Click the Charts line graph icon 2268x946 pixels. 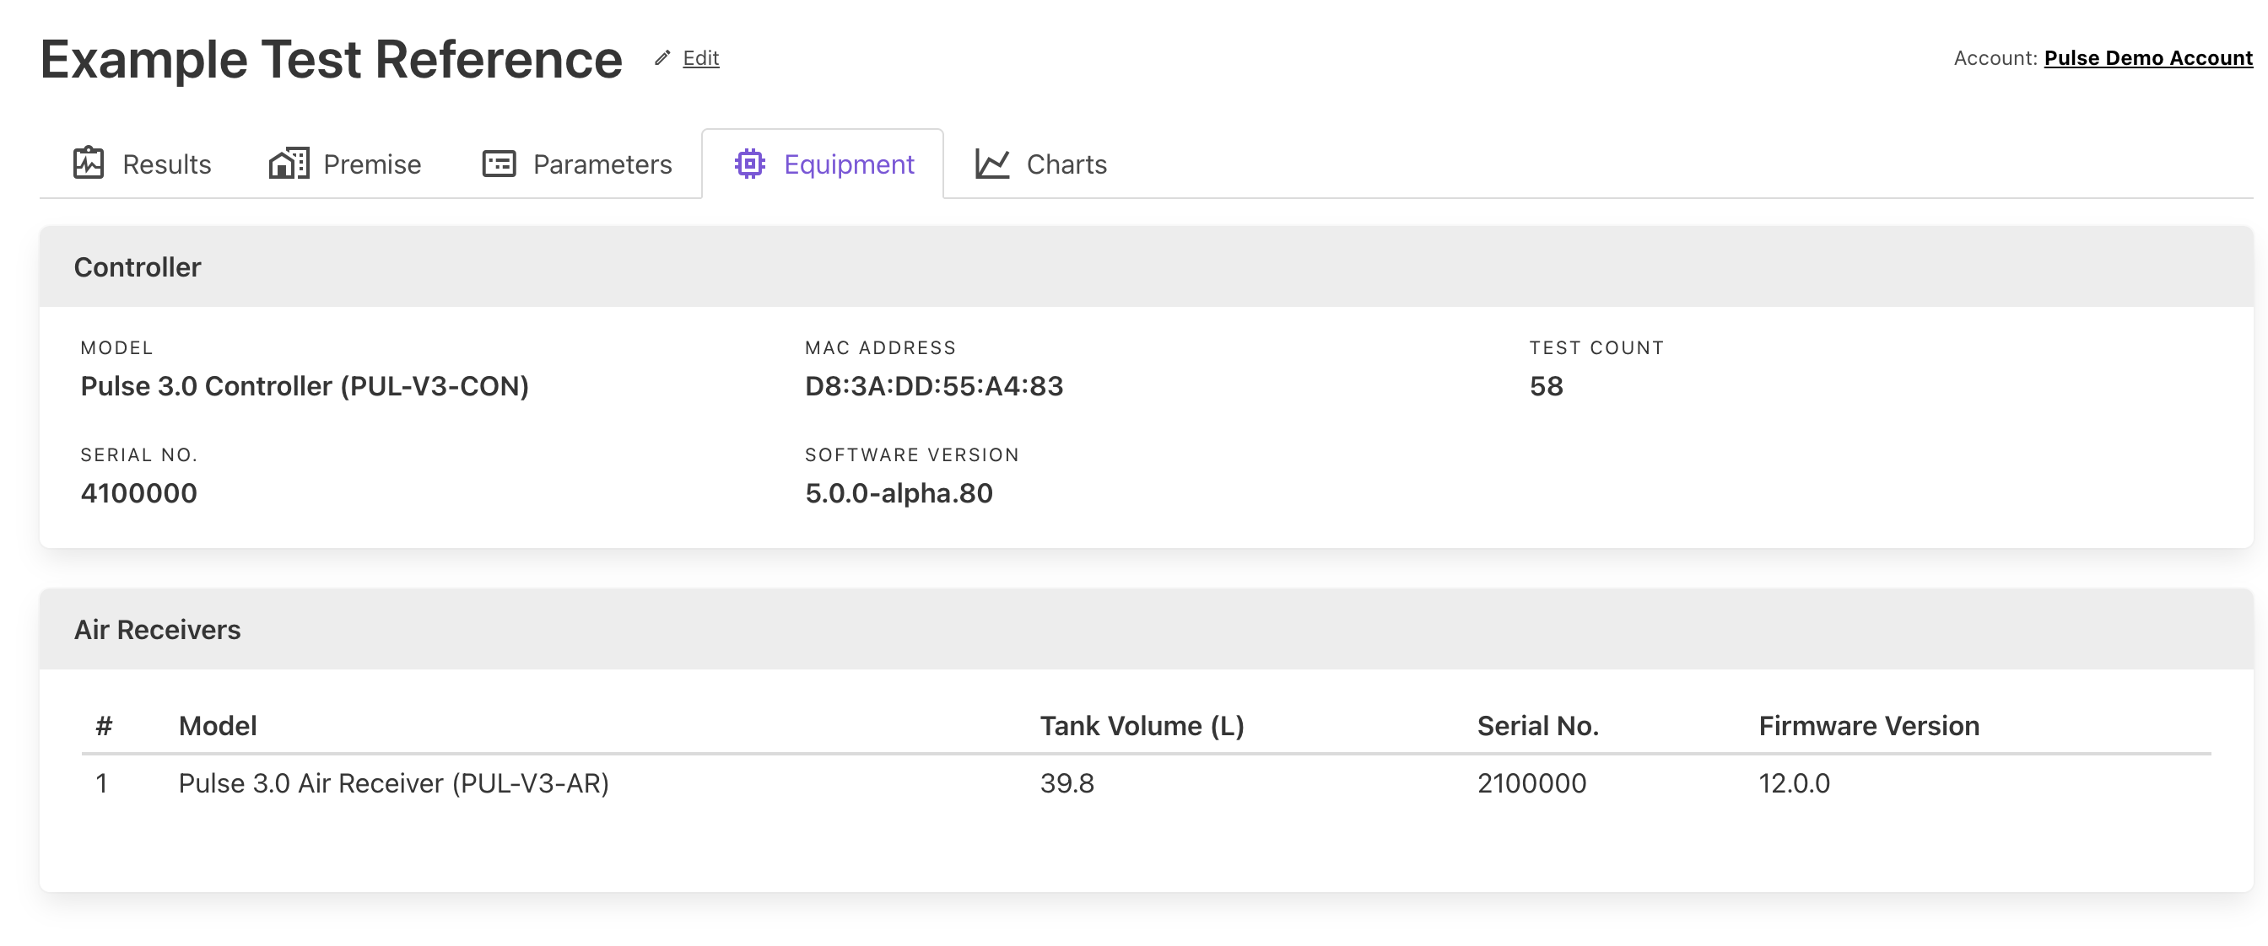991,164
